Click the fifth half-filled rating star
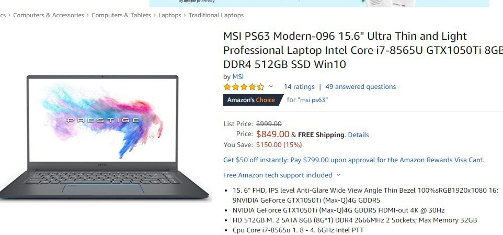Image resolution: width=503 pixels, height=235 pixels. coord(260,87)
